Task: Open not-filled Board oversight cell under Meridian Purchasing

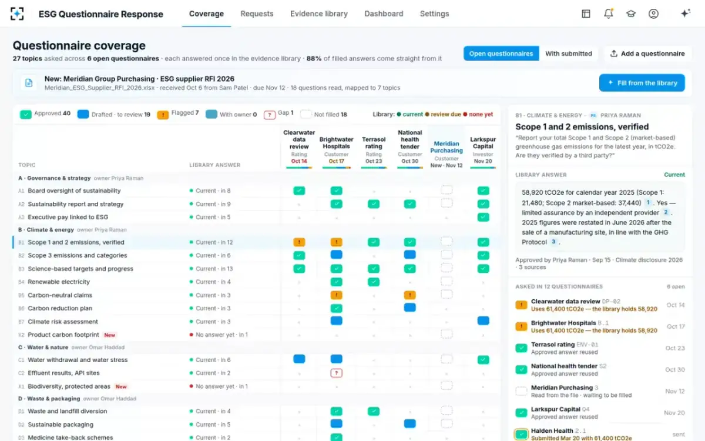Action: point(446,191)
